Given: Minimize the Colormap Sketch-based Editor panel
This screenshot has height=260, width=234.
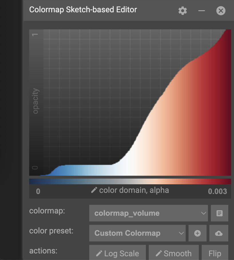Looking at the screenshot, I should point(202,11).
